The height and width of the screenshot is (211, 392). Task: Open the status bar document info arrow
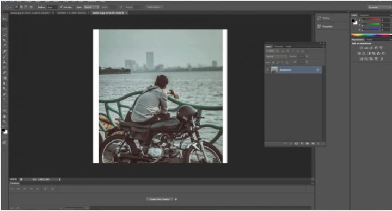coord(59,180)
